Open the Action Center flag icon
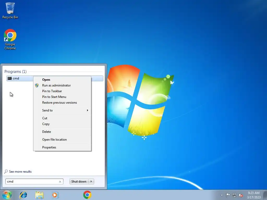The height and width of the screenshot is (200, 267). click(x=228, y=195)
